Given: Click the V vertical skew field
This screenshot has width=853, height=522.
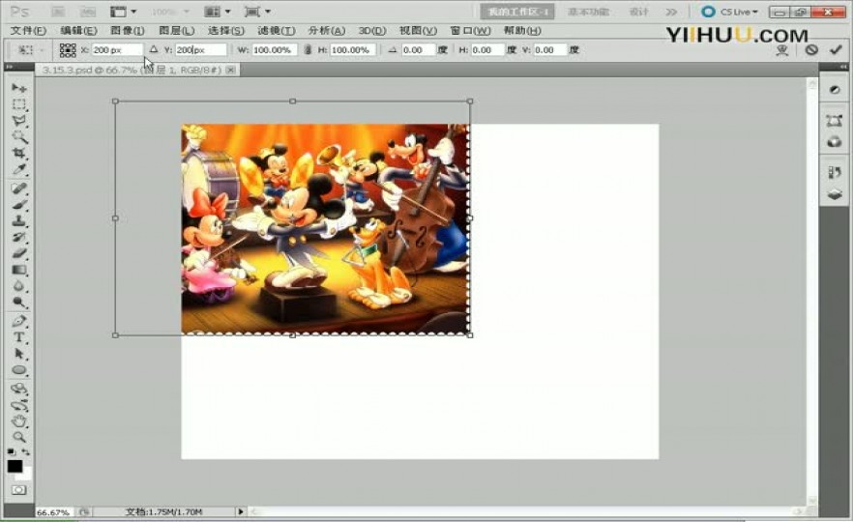Looking at the screenshot, I should 549,50.
